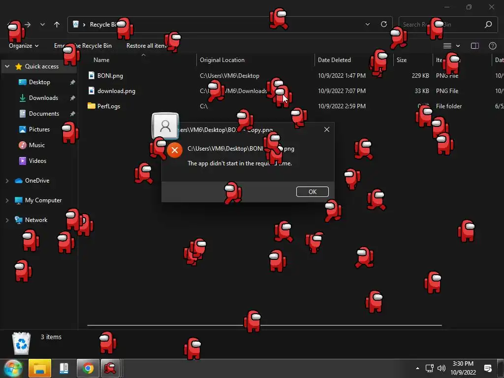Viewport: 504px width, 378px height.
Task: Click the red error icon in dialog
Action: pyautogui.click(x=175, y=150)
